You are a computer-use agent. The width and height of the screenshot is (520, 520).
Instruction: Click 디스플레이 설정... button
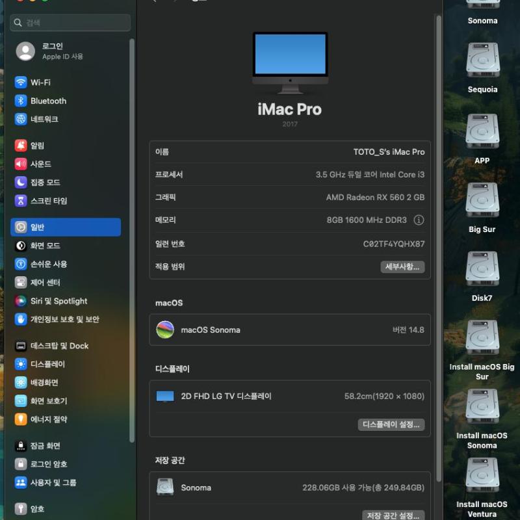tap(391, 424)
